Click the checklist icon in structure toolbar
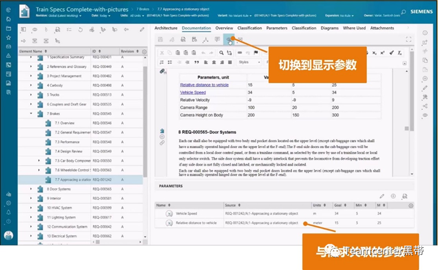 coord(69,30)
